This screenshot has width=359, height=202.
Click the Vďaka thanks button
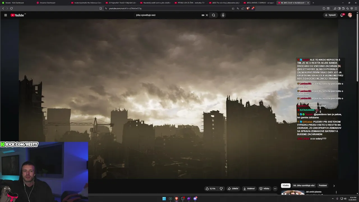pos(264,189)
